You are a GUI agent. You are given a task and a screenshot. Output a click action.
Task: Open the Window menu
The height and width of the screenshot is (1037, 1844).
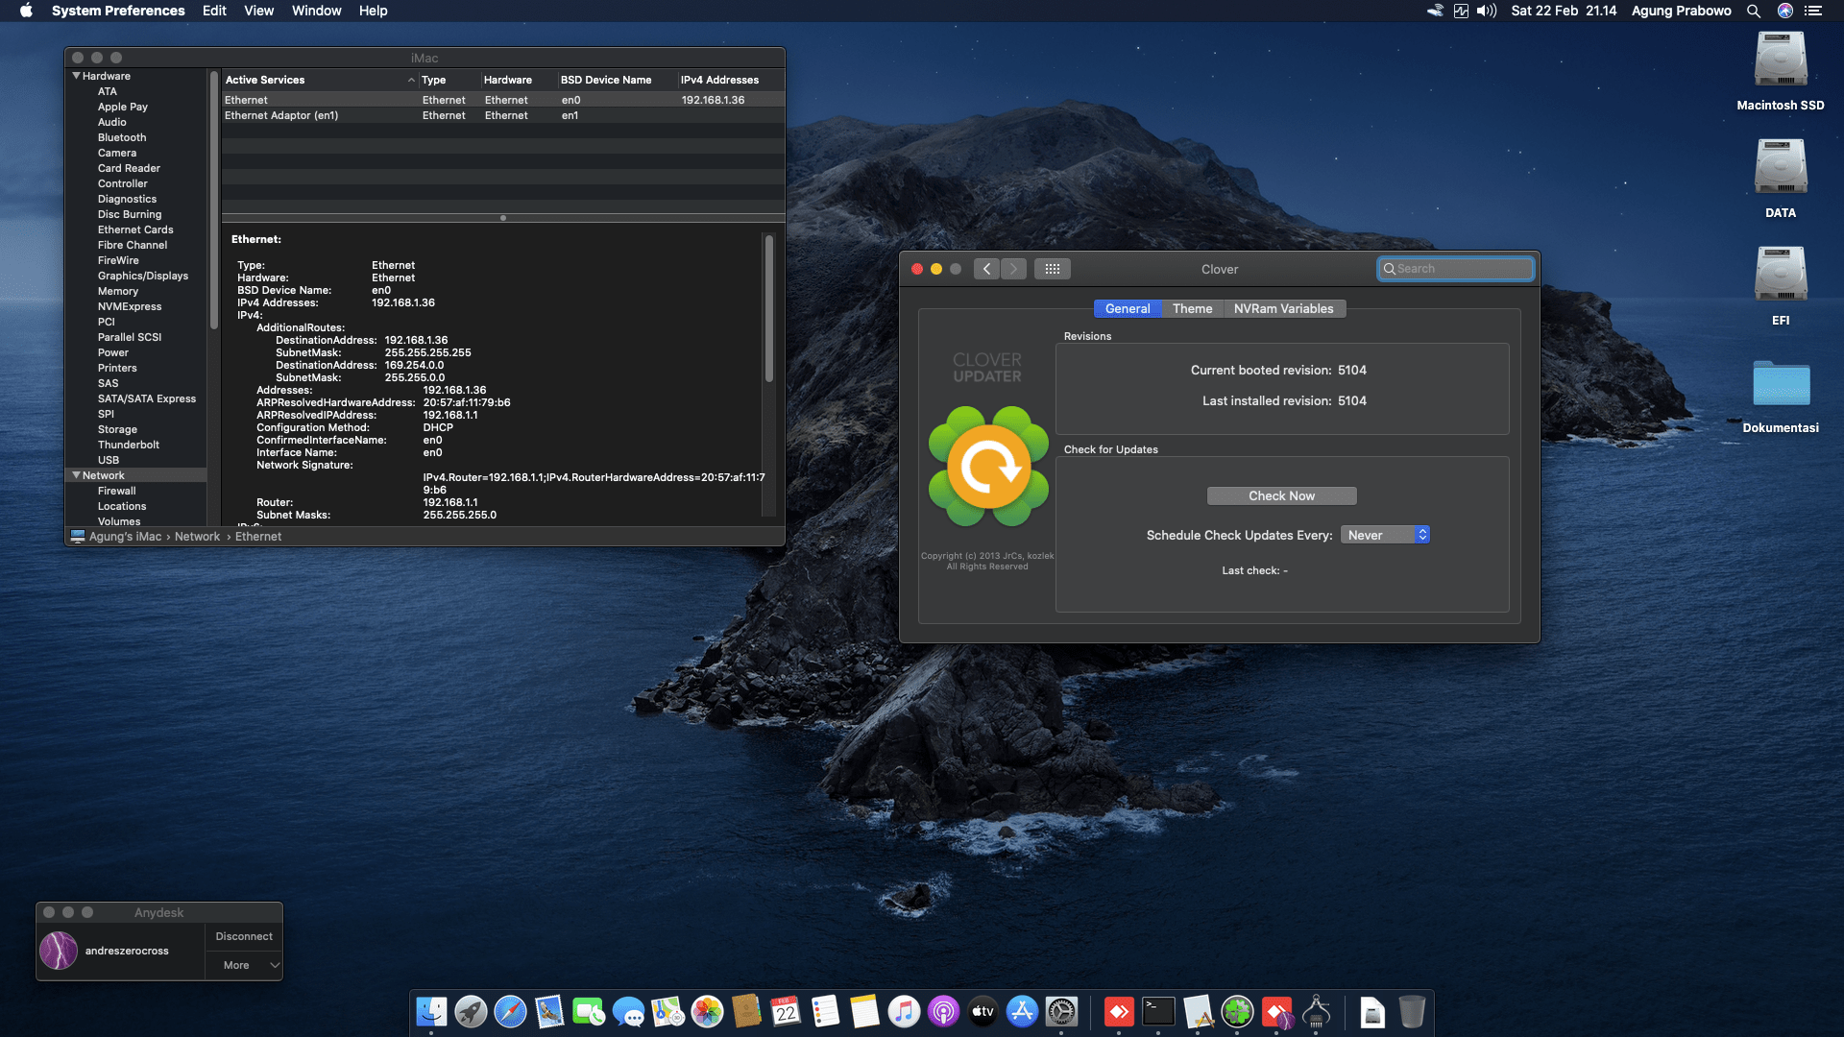coord(316,11)
